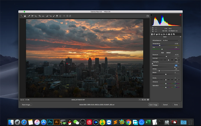Select the Zoom tool in Camera Raw toolbar
The width and height of the screenshot is (201, 126).
click(21, 16)
